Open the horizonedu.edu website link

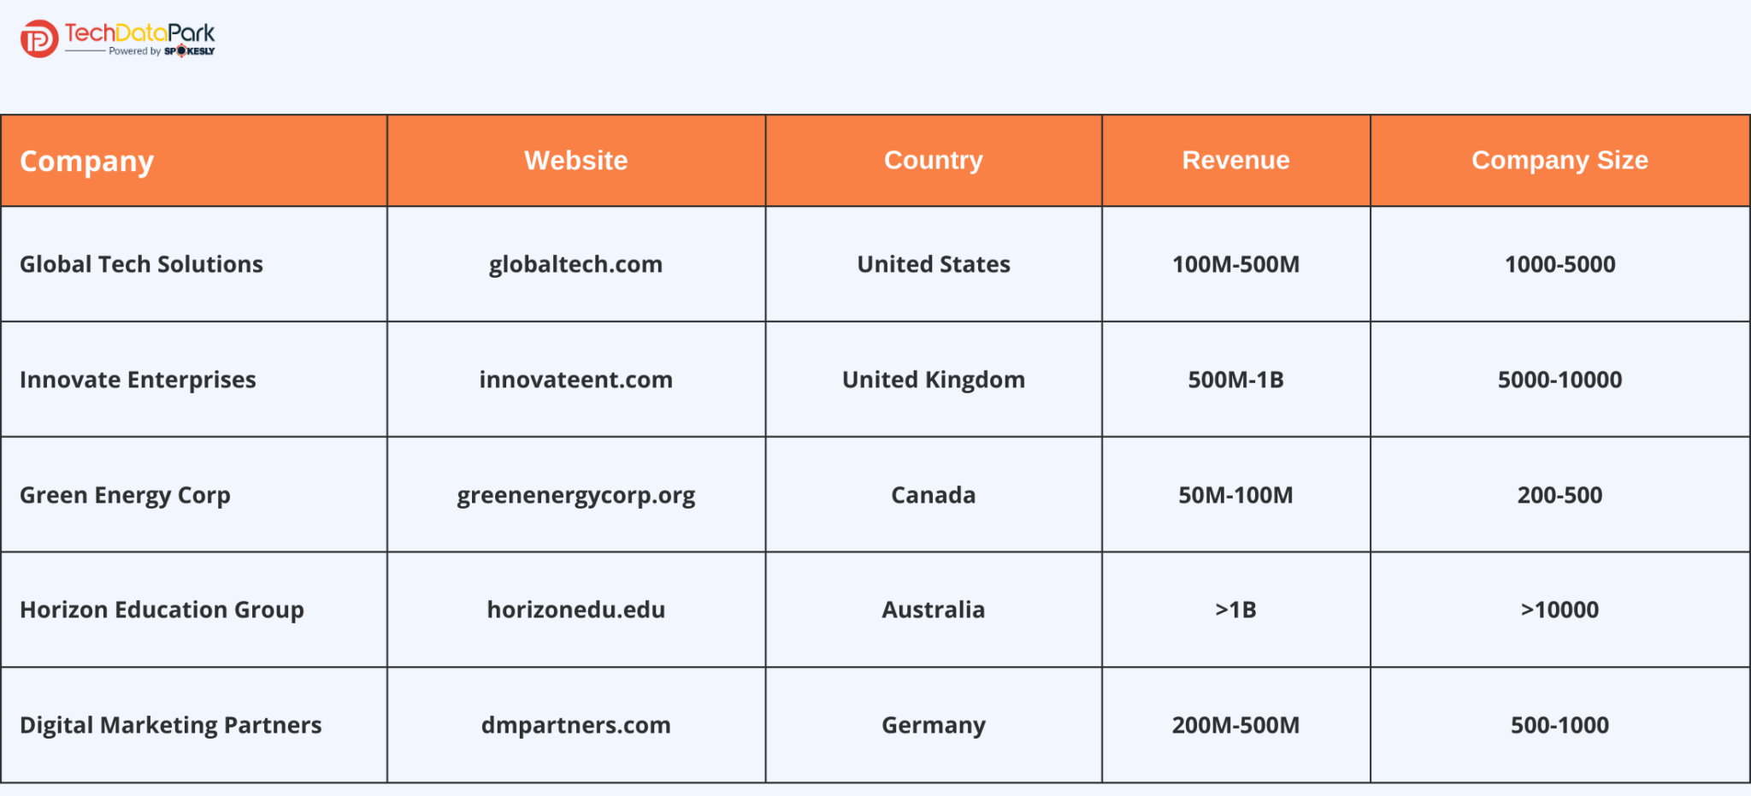pos(575,610)
